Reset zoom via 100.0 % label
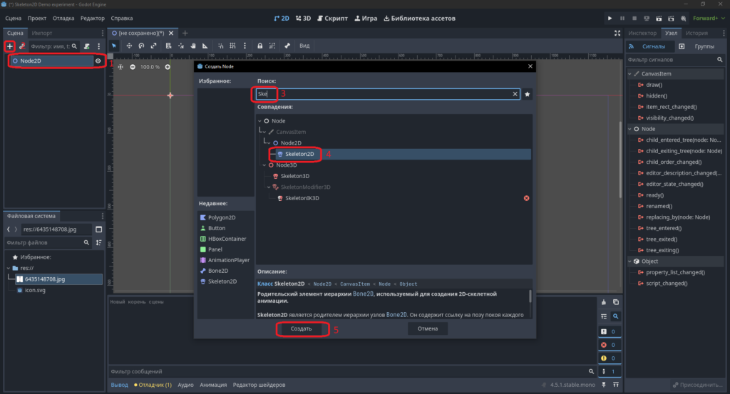Screen dimensions: 730x394 point(150,67)
